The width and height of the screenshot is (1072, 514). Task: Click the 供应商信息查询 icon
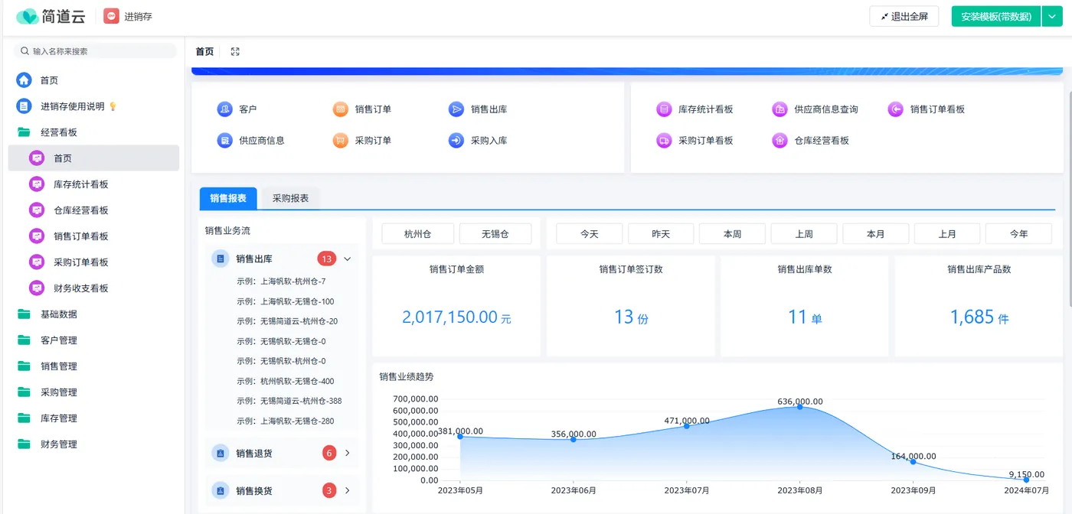tap(779, 109)
